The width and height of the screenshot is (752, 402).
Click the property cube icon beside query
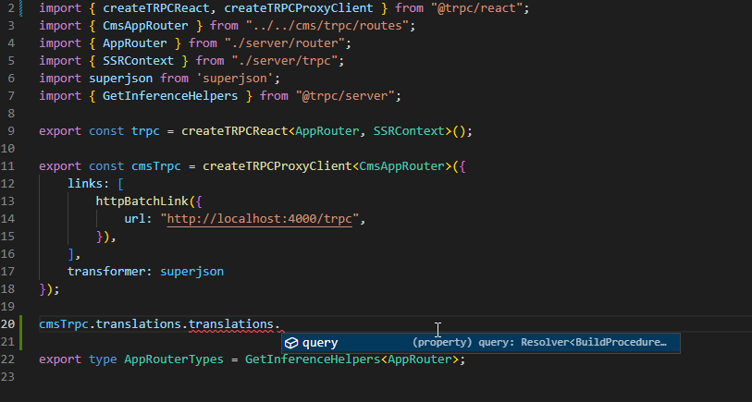tap(291, 343)
